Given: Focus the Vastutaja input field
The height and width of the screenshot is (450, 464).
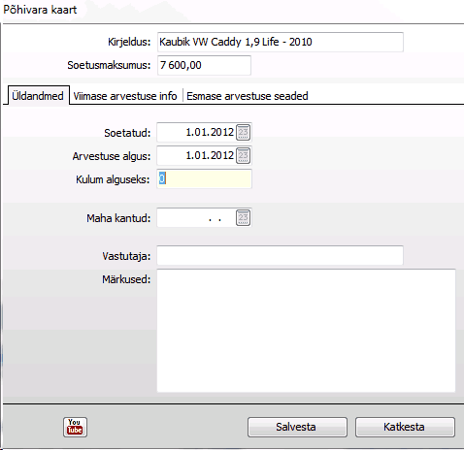Looking at the screenshot, I should [x=281, y=255].
